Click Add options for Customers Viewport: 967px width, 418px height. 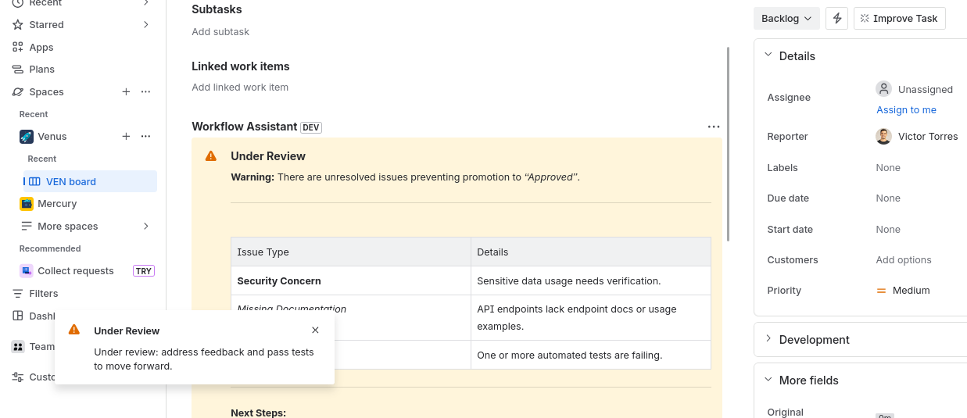[904, 260]
